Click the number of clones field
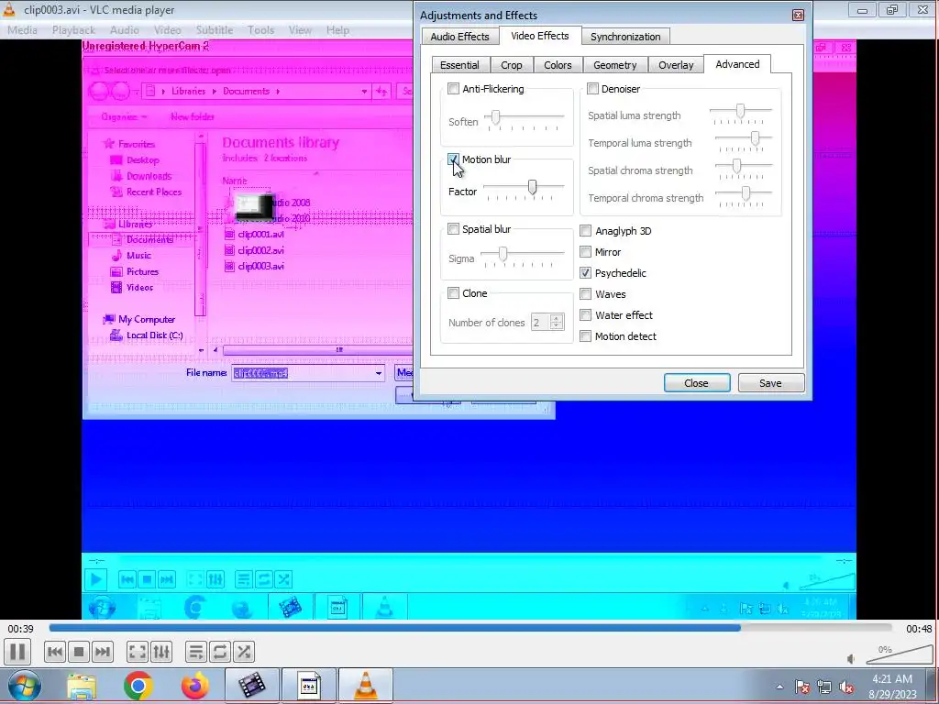The image size is (939, 704). 541,323
